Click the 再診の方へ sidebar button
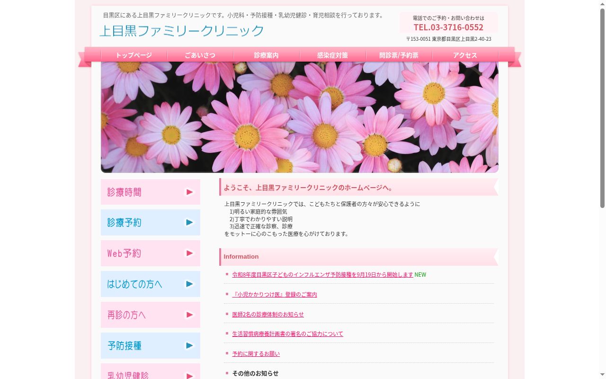 click(151, 315)
